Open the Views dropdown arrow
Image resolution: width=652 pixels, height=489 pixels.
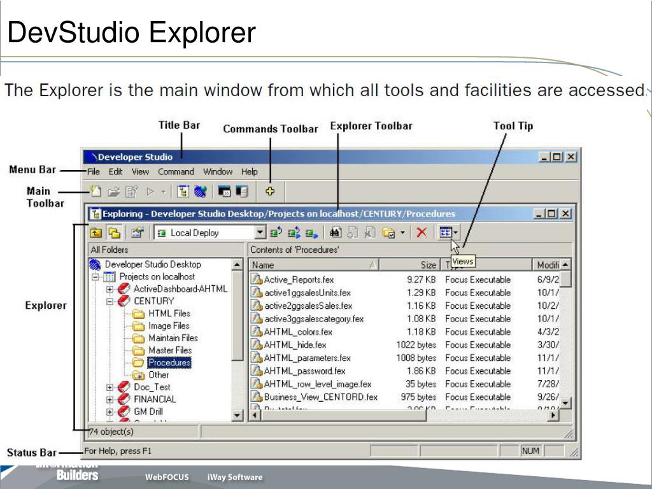pyautogui.click(x=456, y=232)
